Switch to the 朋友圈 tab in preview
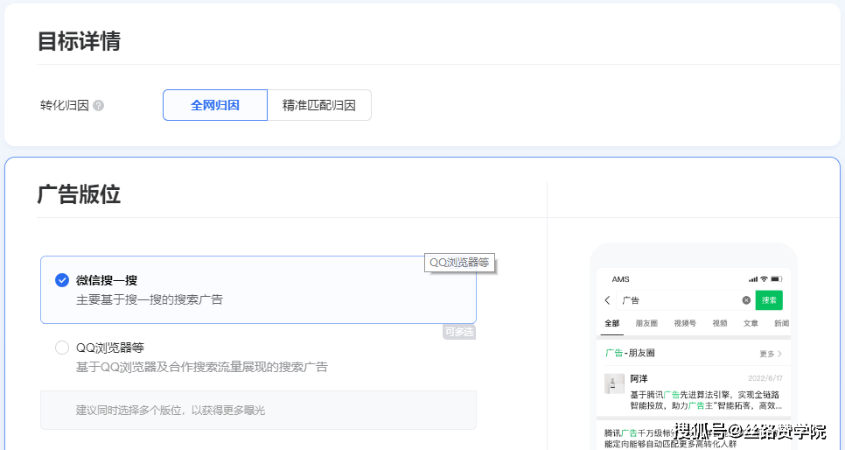845x450 pixels. (646, 323)
